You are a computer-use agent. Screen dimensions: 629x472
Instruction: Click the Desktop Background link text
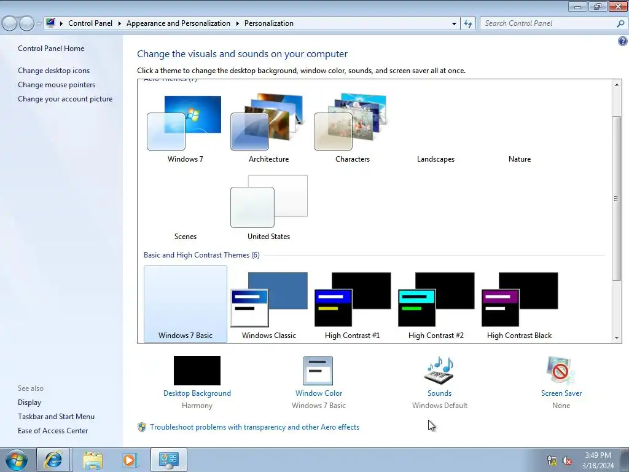click(x=197, y=393)
